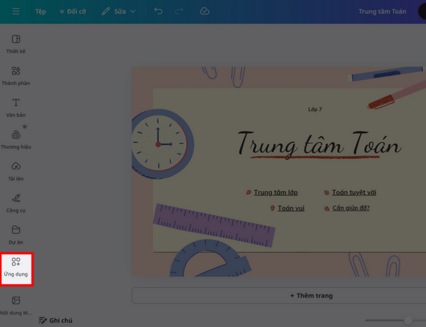The height and width of the screenshot is (327, 426).
Task: Select the Trung tâm Toán title text
Action: point(319,144)
